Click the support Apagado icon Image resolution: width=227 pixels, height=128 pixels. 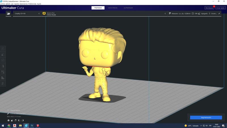pyautogui.click(x=199, y=13)
